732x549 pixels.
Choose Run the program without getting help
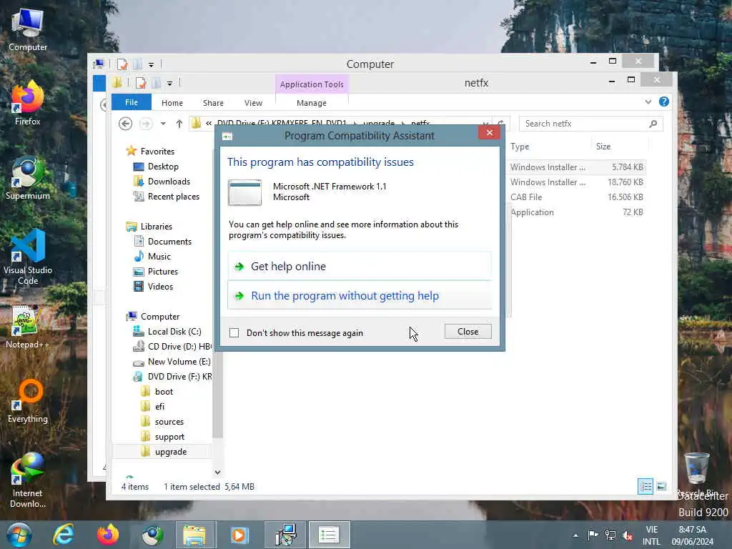360,295
